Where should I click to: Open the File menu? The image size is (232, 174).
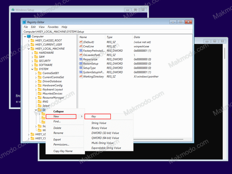26,27
